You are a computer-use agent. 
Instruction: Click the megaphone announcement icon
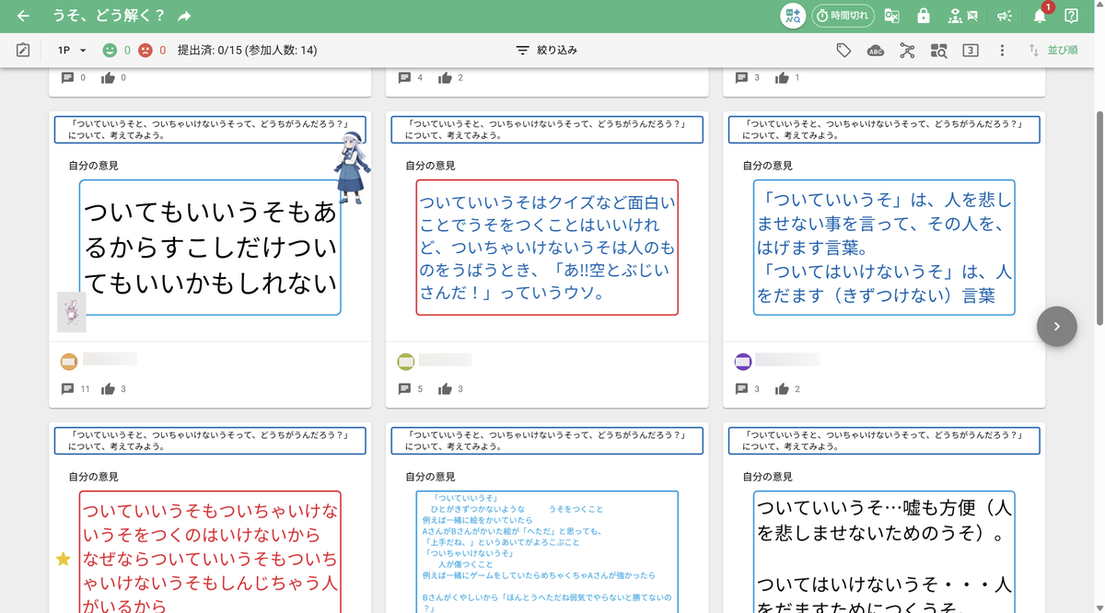1005,16
